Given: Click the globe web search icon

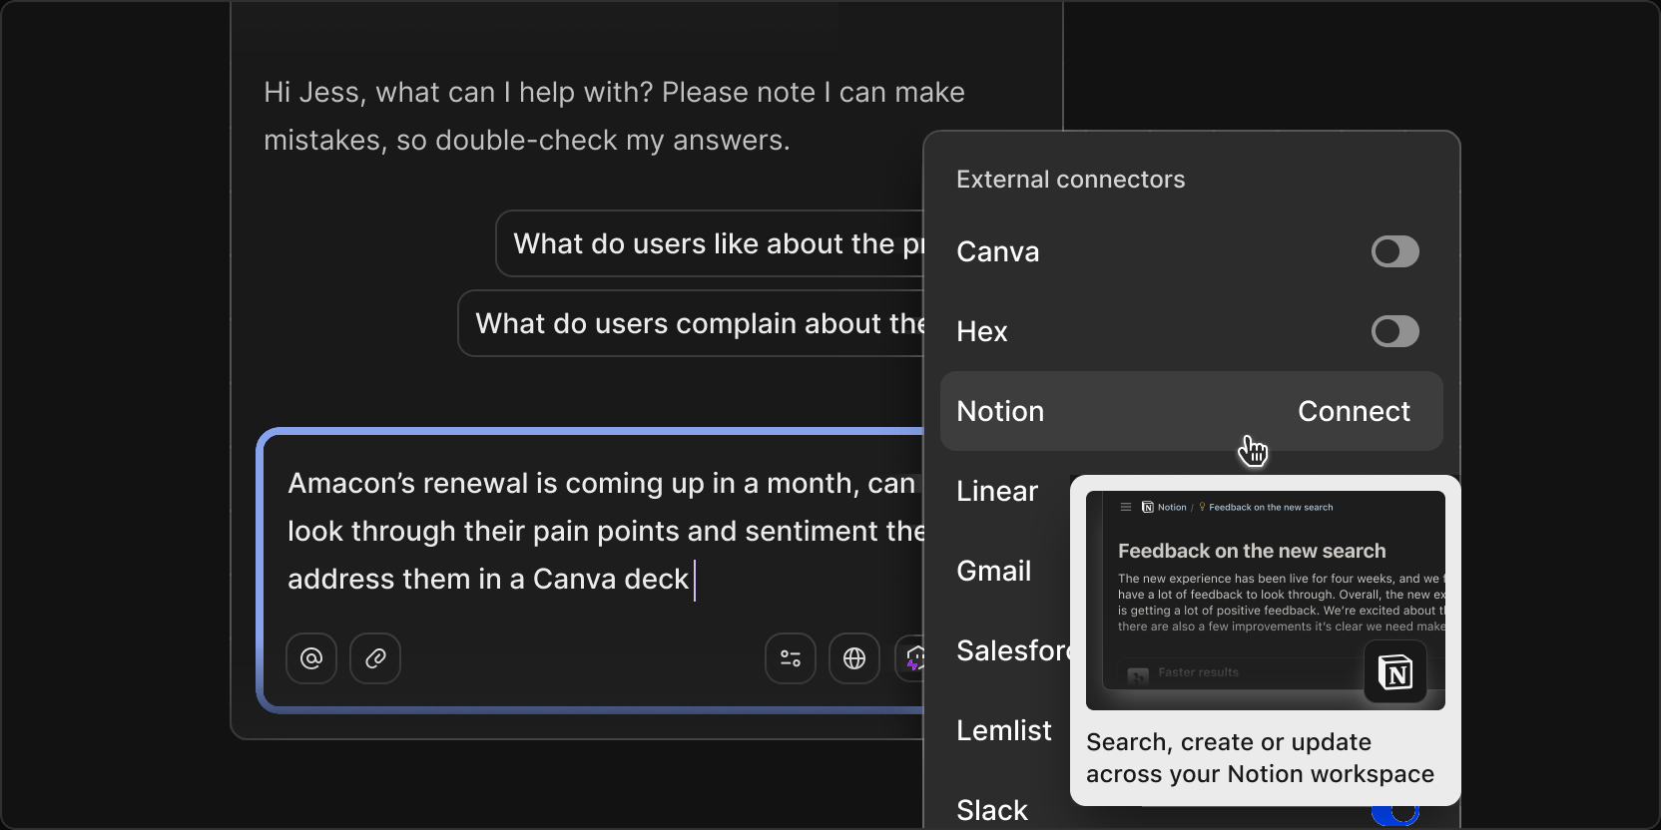Looking at the screenshot, I should (x=854, y=658).
